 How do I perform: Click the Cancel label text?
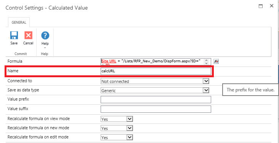click(28, 43)
